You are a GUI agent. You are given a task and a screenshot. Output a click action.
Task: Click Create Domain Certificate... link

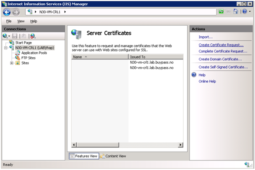point(220,59)
